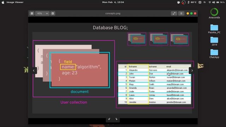Toggle fullscreen view of the image
This screenshot has width=226, height=127.
tap(174, 13)
